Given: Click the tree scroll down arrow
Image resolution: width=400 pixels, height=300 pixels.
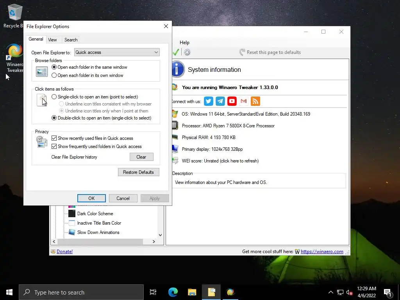Looking at the screenshot, I should click(160, 235).
